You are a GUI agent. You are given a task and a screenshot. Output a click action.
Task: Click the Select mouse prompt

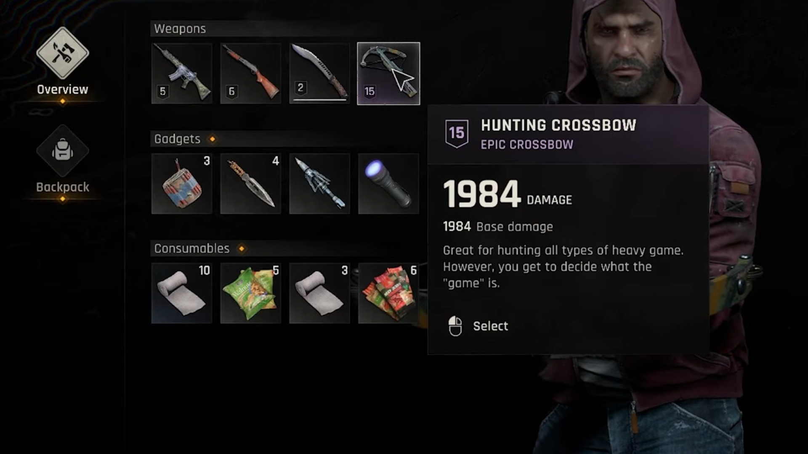click(478, 326)
